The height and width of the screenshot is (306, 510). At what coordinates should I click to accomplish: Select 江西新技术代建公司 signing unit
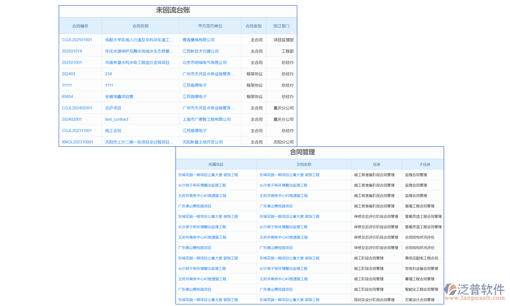coord(200,51)
